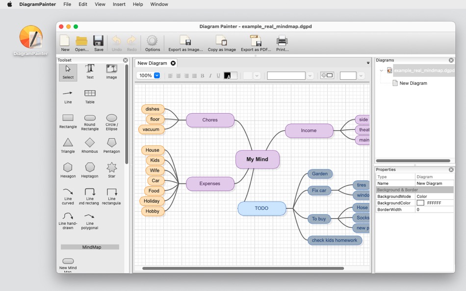Save the diagram with the Save icon

coord(99,43)
